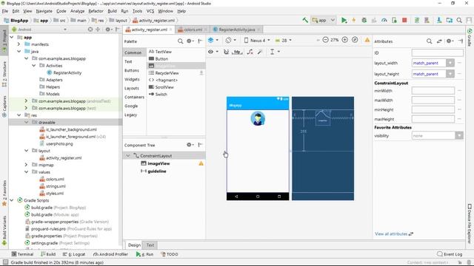Start debugging with the bug icon
Viewport: 474px width, 266px height.
(364, 20)
